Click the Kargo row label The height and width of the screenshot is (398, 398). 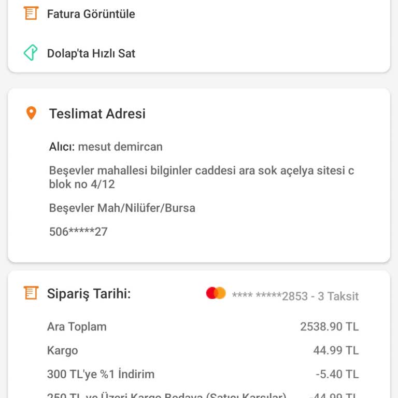[x=62, y=350]
